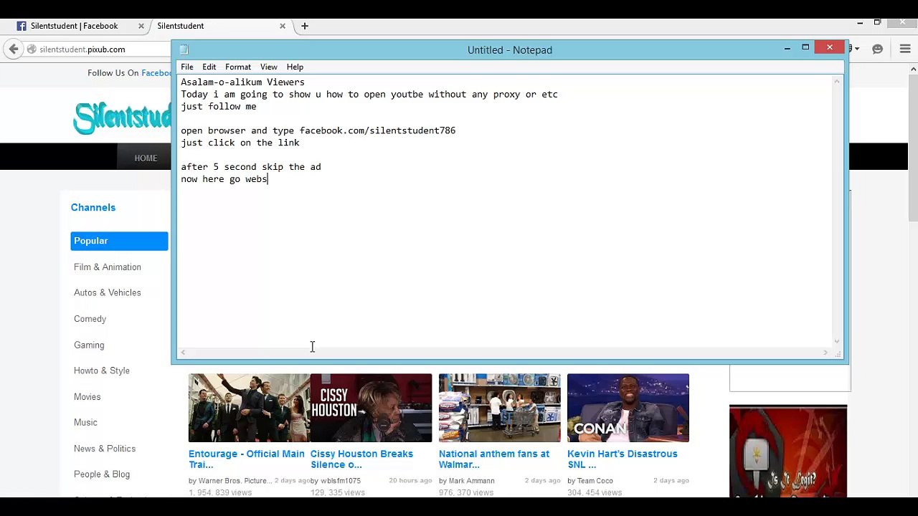The width and height of the screenshot is (918, 516).
Task: Open the News & Politics channel
Action: coord(105,449)
